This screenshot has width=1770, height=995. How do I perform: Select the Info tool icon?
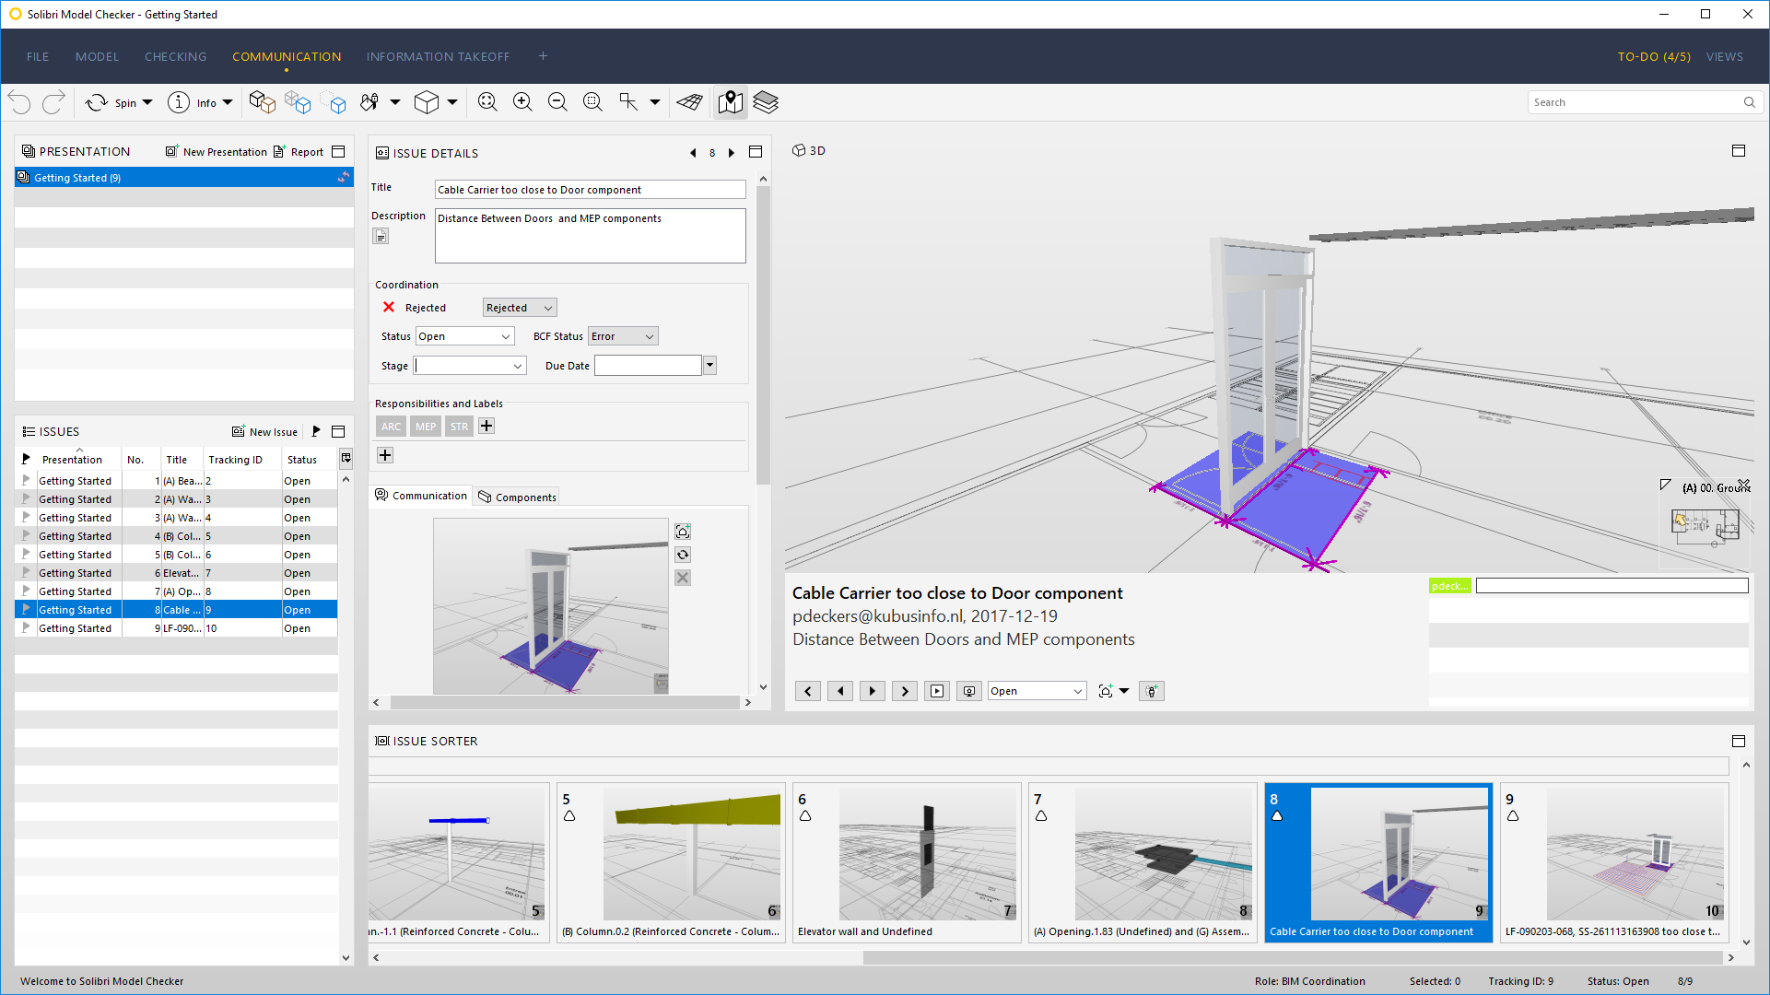pos(179,102)
